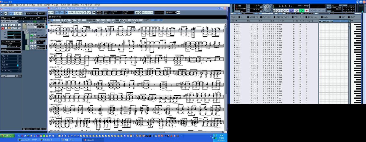Viewport: 366px width, 142px height.
Task: Click the Windows スタート button
Action: tap(8, 136)
